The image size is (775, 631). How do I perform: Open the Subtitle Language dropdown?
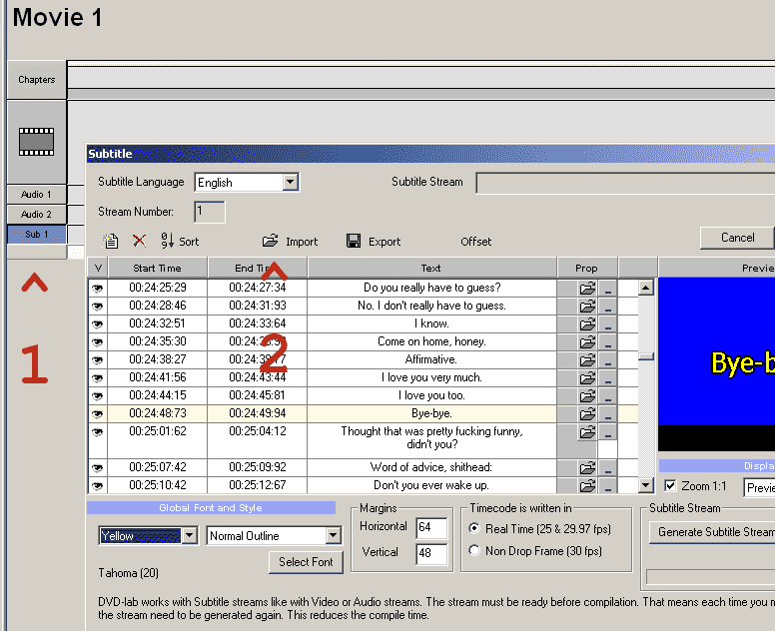[291, 182]
